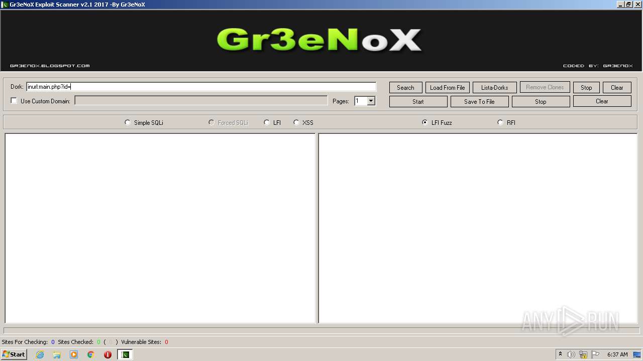Click the Vulnerable Sites status label
Image resolution: width=643 pixels, height=361 pixels.
141,342
